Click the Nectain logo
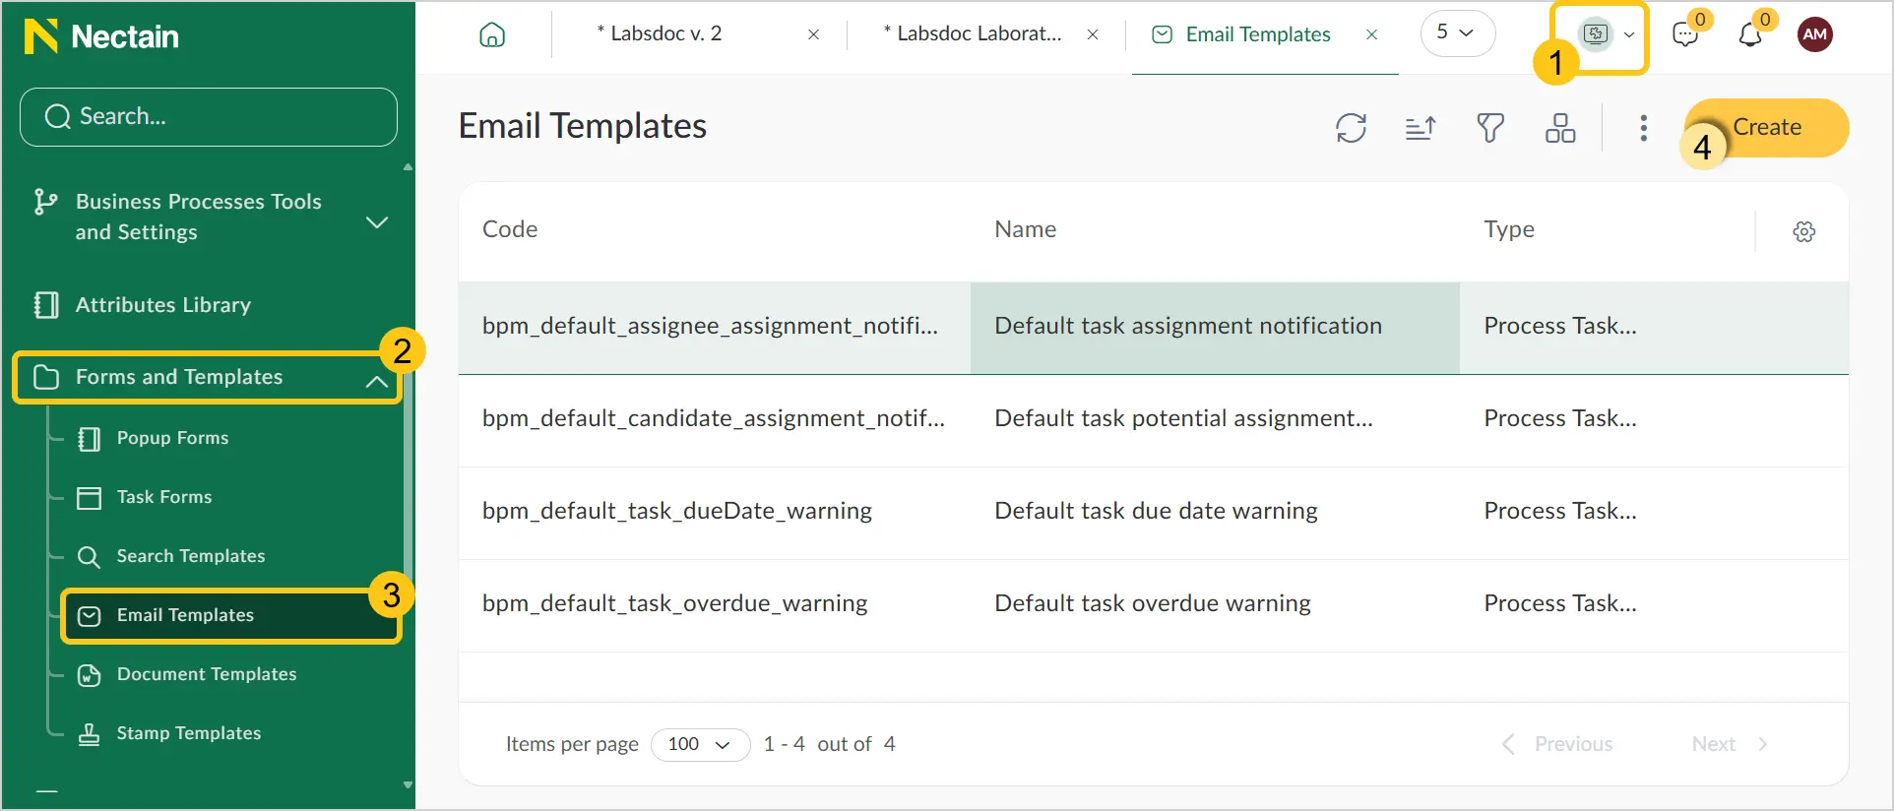Screen dimensions: 1894x811 [101, 36]
